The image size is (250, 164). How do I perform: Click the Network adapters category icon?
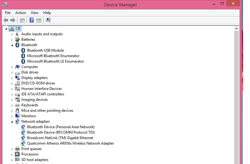(17, 121)
